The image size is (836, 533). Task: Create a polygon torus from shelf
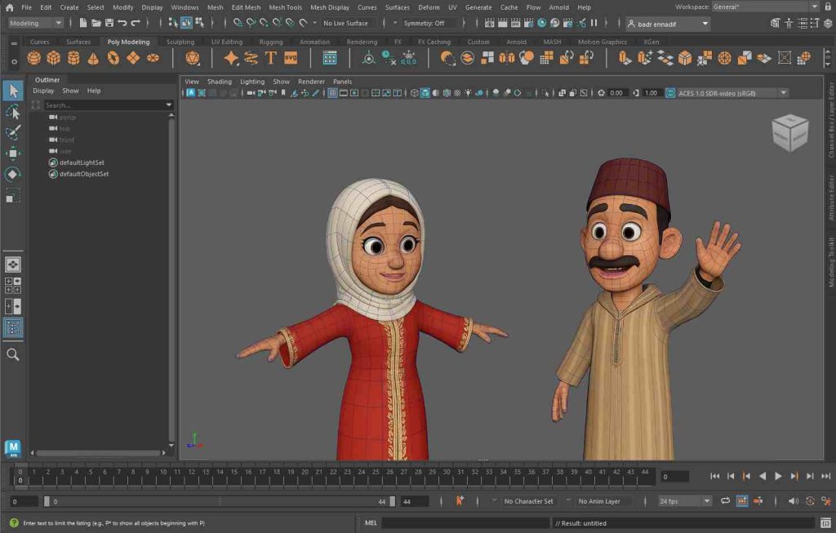[113, 58]
